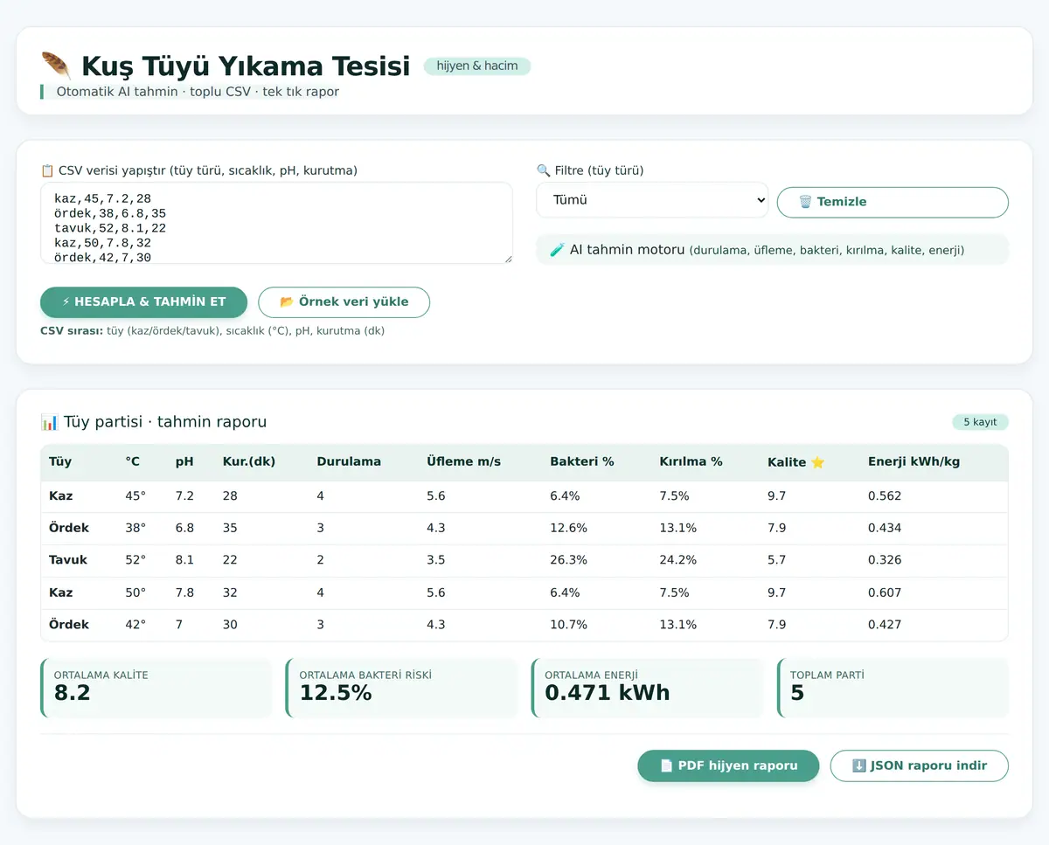Click the "5" under TOPLAM PARTİ
Viewport: 1049px width, 845px height.
click(797, 693)
